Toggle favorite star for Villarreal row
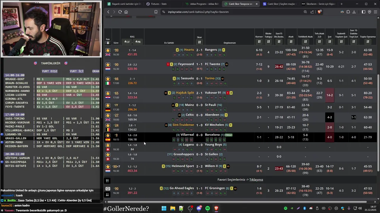The height and width of the screenshot is (213, 380). tap(108, 135)
